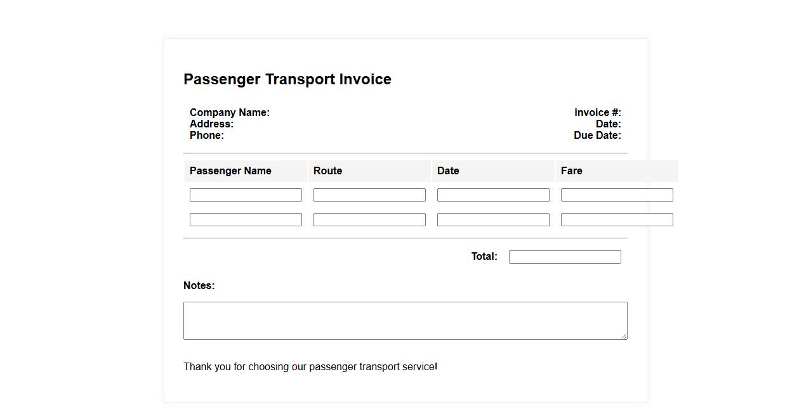Click the Address label
This screenshot has width=811, height=412.
(x=211, y=124)
